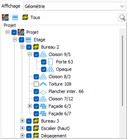Uncheck the Cloison 7/12 checkbox
This screenshot has height=139, width=127.
pos(36,99)
